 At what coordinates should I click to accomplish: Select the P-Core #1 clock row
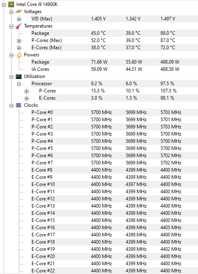(114, 120)
